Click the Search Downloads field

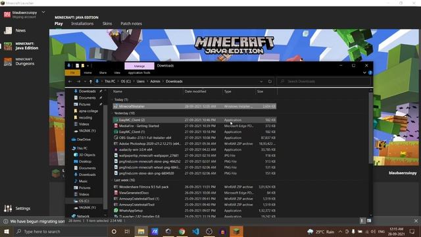324,82
